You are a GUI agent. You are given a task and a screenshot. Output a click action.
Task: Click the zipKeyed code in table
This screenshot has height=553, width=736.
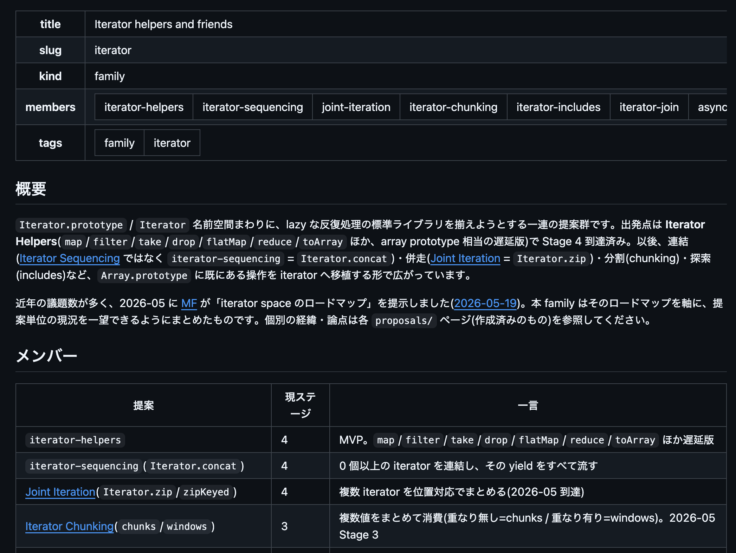[x=206, y=492]
